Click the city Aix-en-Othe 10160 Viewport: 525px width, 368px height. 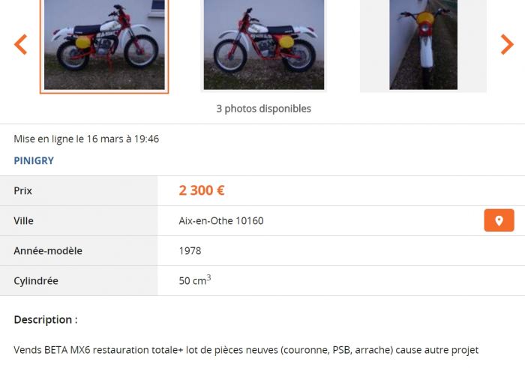(221, 221)
